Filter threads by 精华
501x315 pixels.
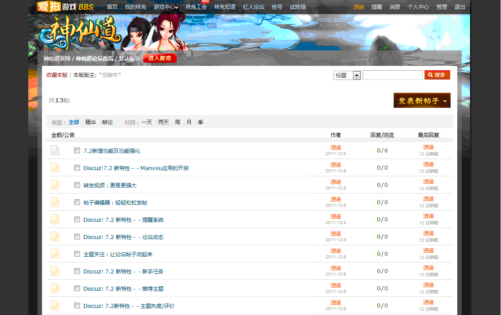[x=91, y=122]
